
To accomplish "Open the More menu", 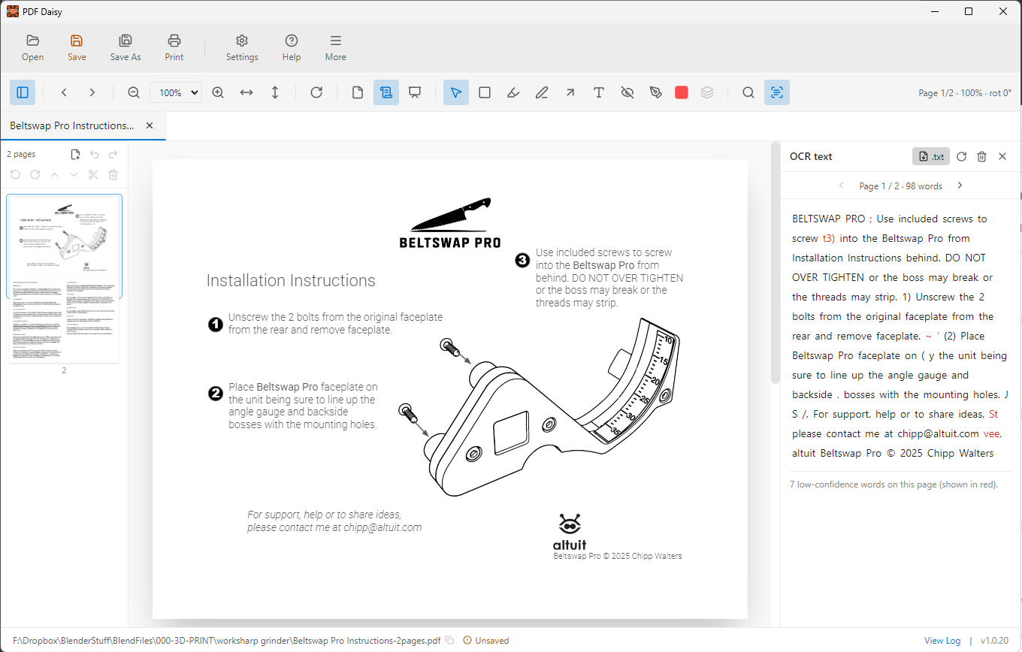I will click(336, 47).
